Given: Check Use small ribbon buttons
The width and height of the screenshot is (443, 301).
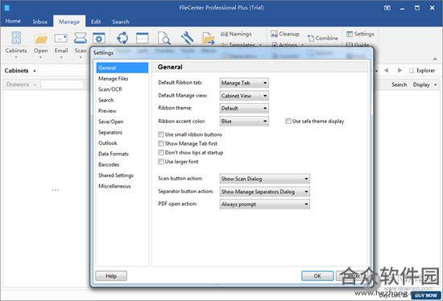Looking at the screenshot, I should (161, 134).
